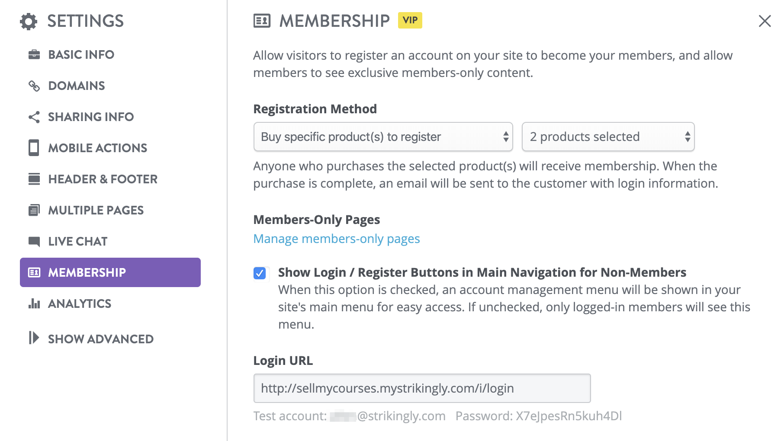784x441 pixels.
Task: Click the Basic Info briefcase icon
Action: tap(34, 54)
